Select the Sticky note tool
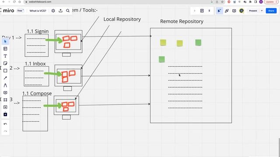The width and height of the screenshot is (280, 157). (5, 63)
